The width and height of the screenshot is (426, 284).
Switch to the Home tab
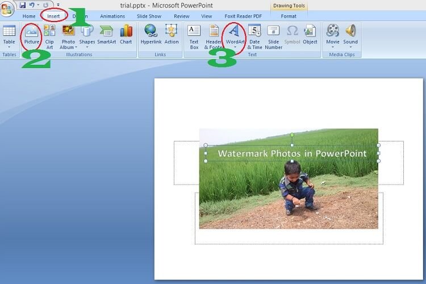tap(29, 16)
